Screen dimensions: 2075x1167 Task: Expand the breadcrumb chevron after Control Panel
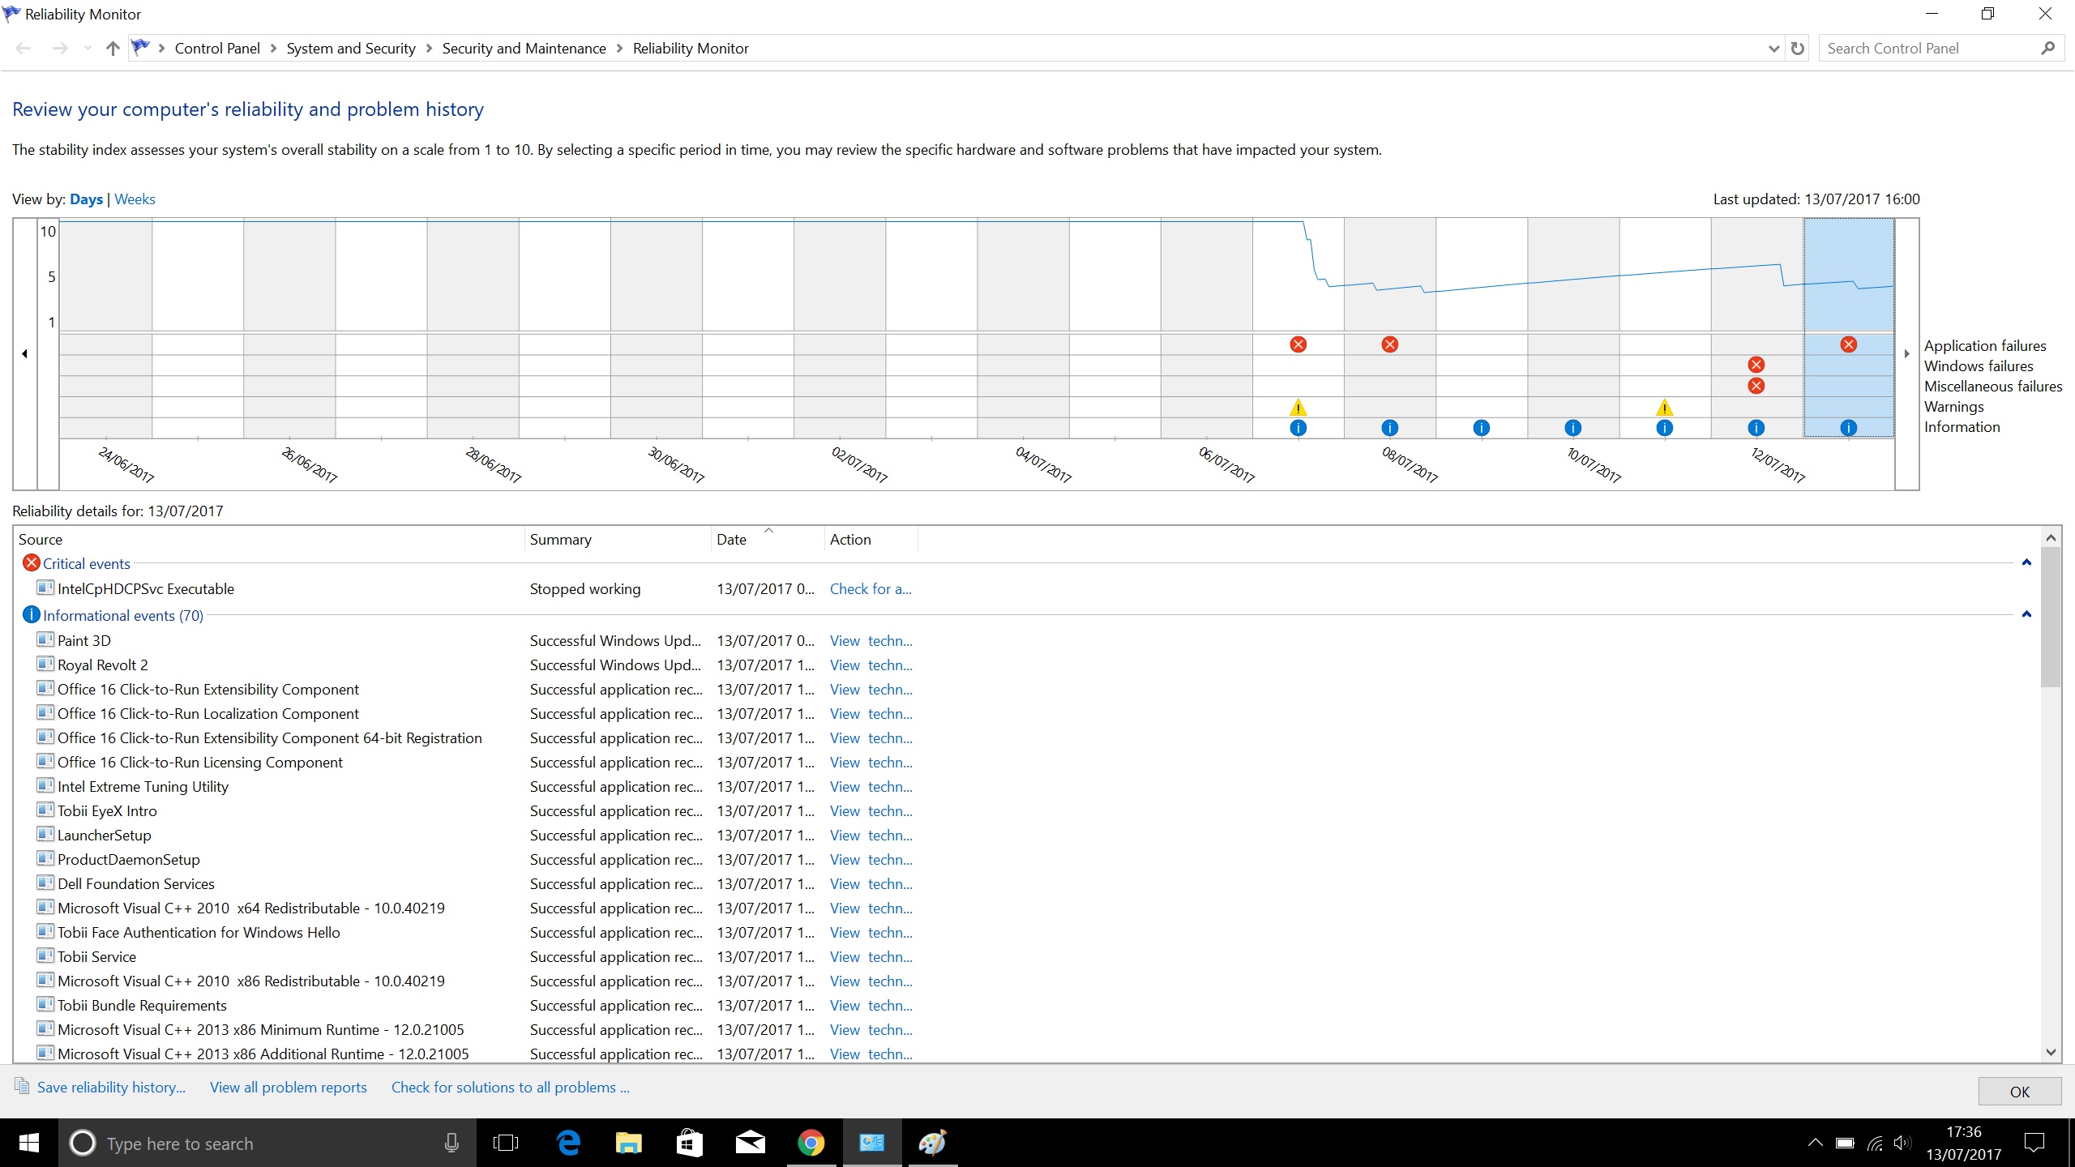[273, 49]
